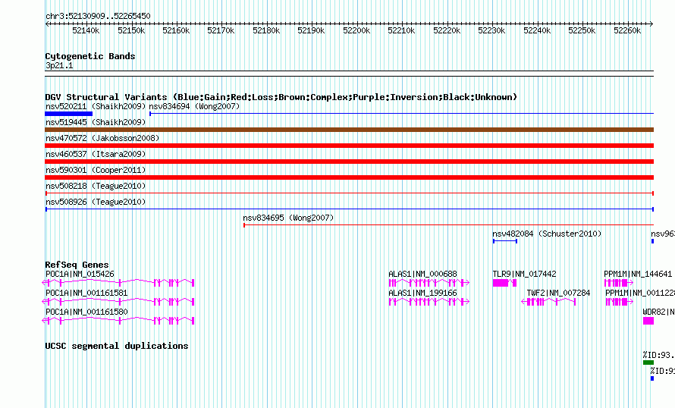Viewport: 675px width, 408px height.
Task: Click the ALAS1|NM_000688 gene label
Action: (x=422, y=275)
